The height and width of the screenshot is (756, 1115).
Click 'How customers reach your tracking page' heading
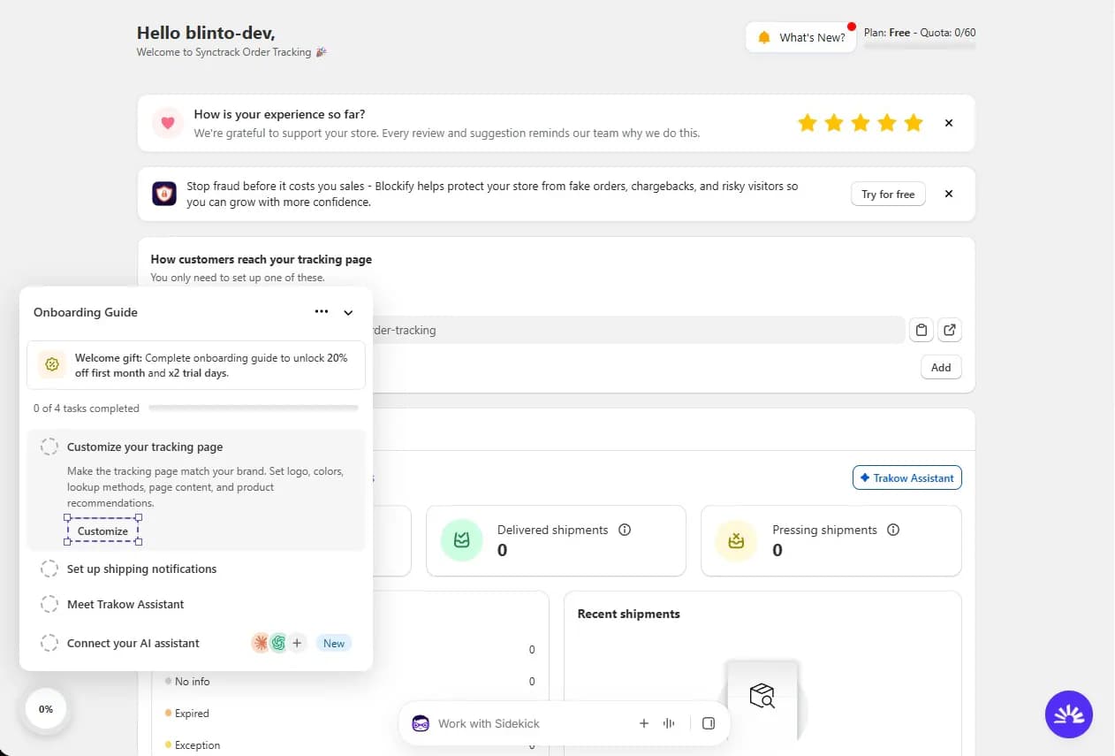tap(262, 259)
